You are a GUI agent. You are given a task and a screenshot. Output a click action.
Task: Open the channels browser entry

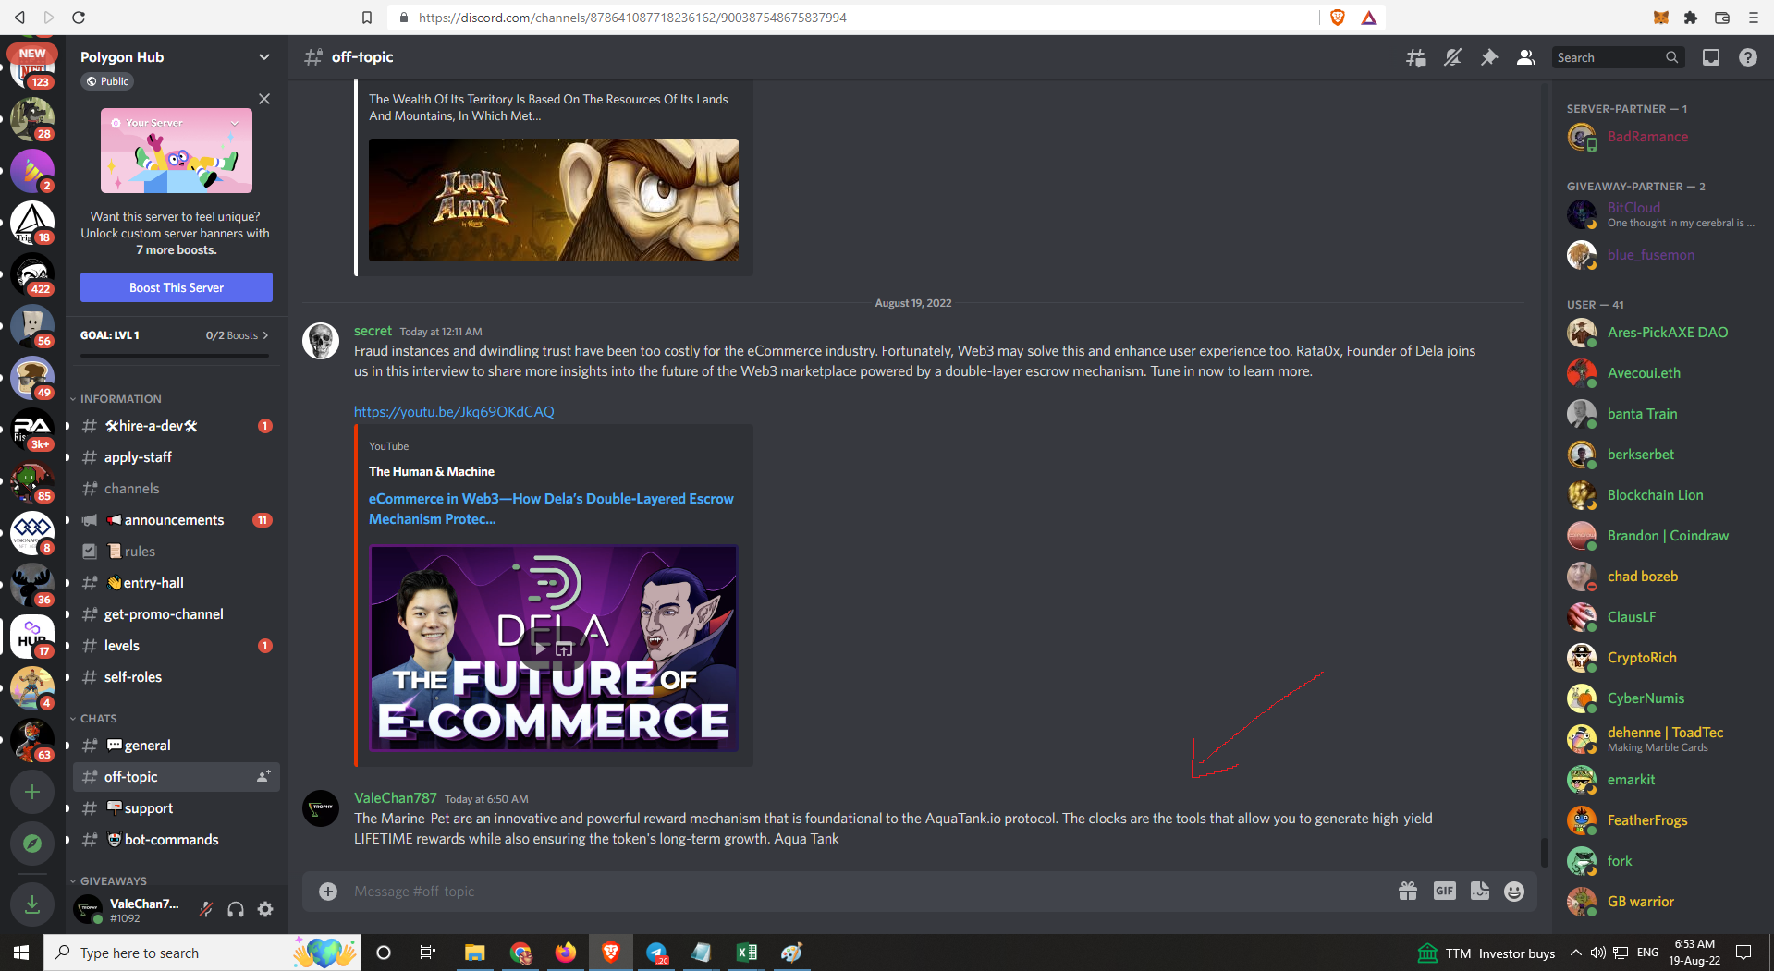coord(176,489)
